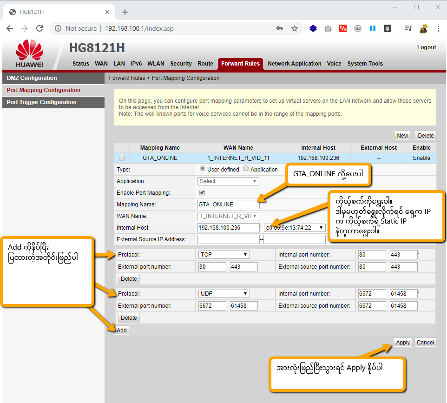Click the New button above the table
Screen dimensions: 447x403
point(402,135)
